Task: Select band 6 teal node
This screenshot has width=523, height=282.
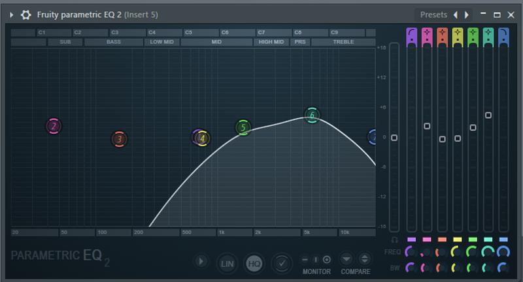Action: (312, 115)
